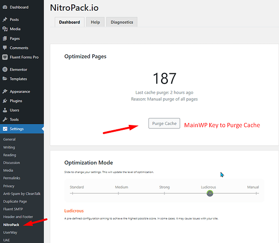
Task: Open Templates folder menu item
Action: pyautogui.click(x=18, y=79)
